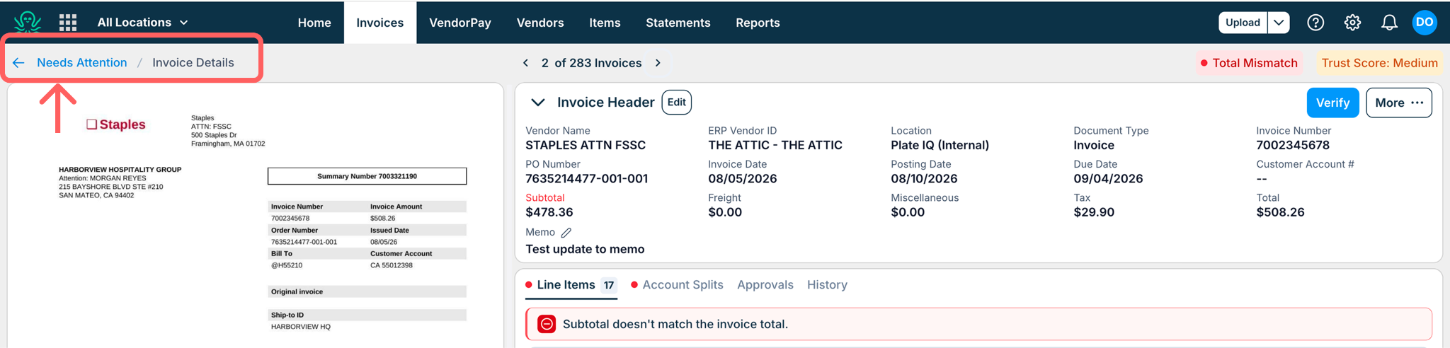Screen dimensions: 1450x348
Task: Click the octopus logo icon
Action: (28, 22)
